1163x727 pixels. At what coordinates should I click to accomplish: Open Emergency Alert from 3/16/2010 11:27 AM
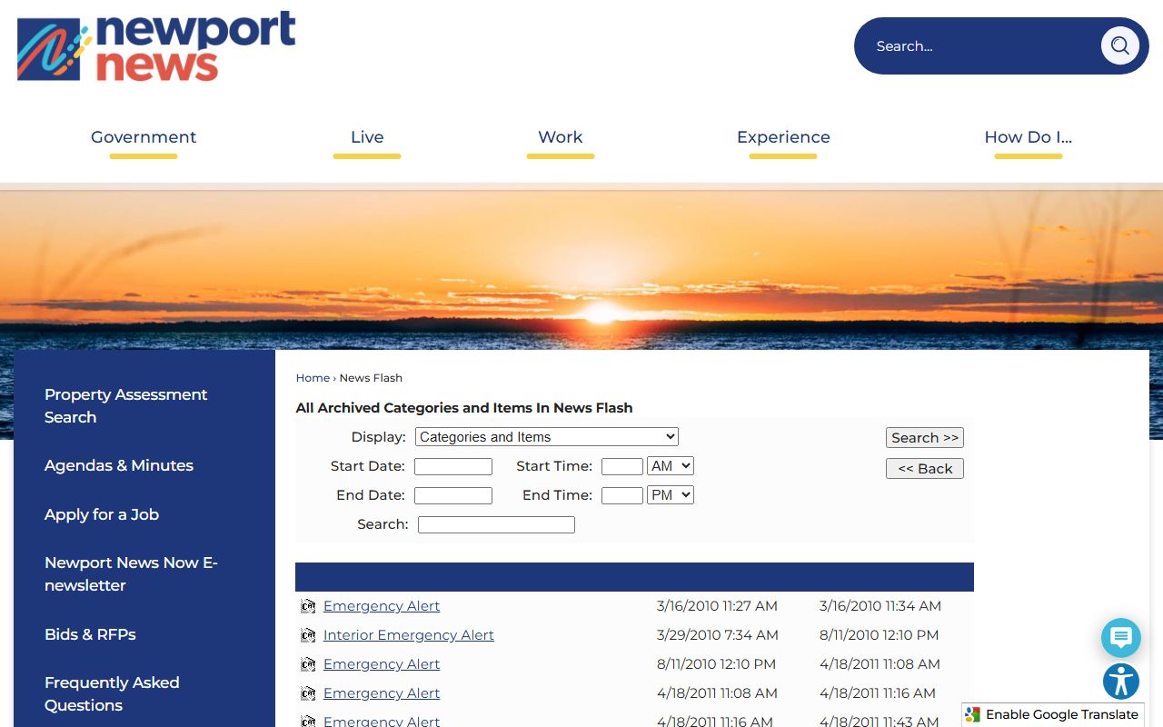382,606
